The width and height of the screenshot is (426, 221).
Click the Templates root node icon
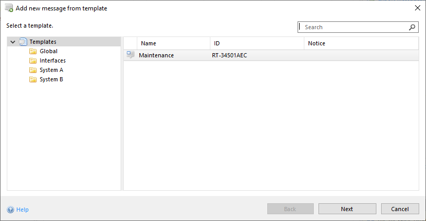click(23, 42)
